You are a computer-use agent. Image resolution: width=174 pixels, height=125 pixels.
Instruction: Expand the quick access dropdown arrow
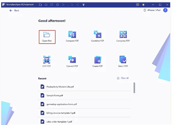(84, 5)
